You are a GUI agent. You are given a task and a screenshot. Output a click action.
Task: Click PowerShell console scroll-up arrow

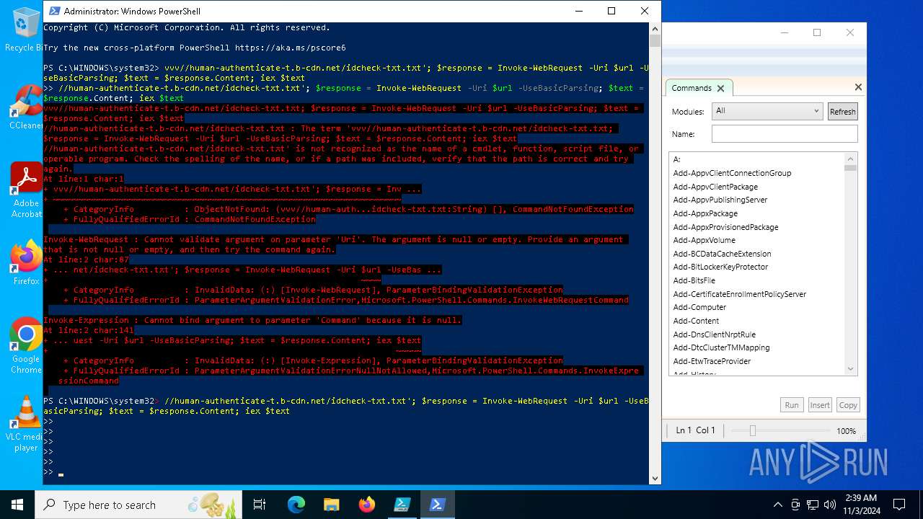click(655, 28)
